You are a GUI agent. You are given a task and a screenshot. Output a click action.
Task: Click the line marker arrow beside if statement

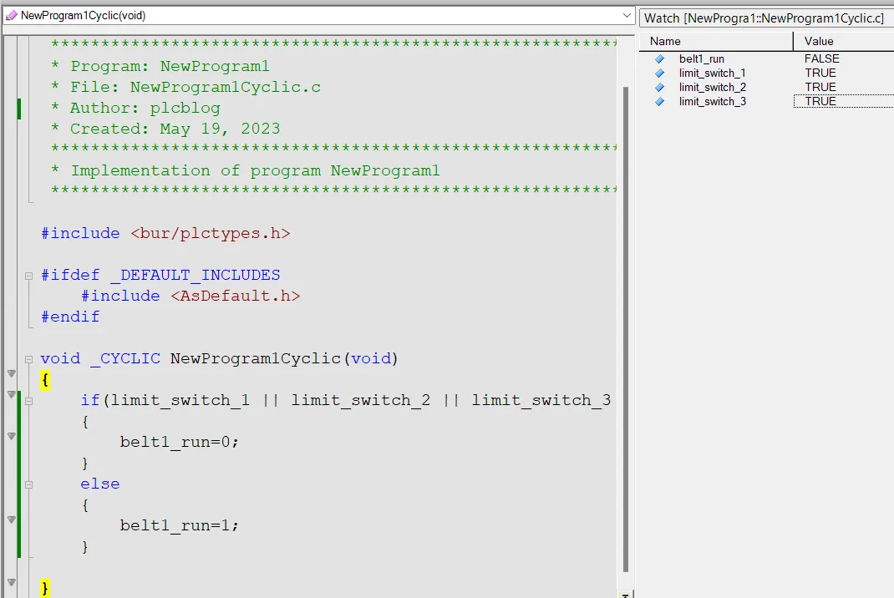coord(12,394)
